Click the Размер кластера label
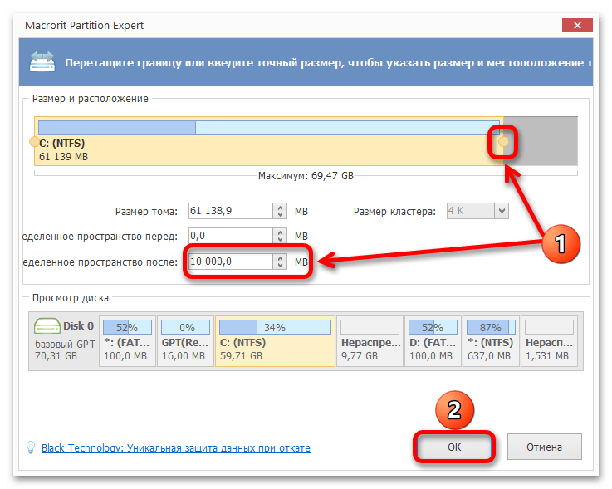 394,212
